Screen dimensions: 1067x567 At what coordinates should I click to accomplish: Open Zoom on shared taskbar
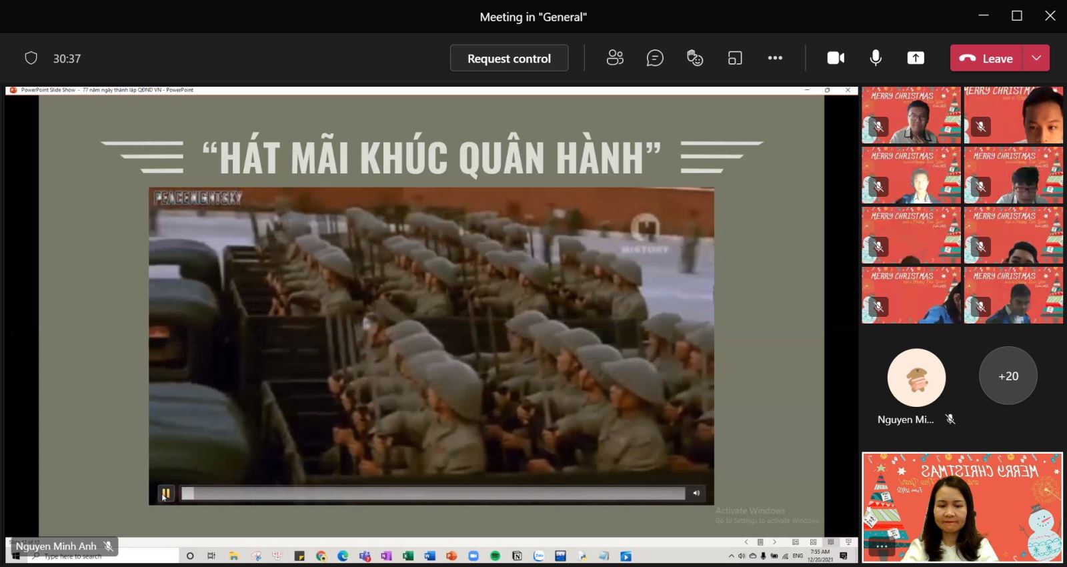(473, 556)
